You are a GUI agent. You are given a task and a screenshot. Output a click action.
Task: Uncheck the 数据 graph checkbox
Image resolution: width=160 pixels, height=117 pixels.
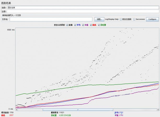tap(67, 25)
